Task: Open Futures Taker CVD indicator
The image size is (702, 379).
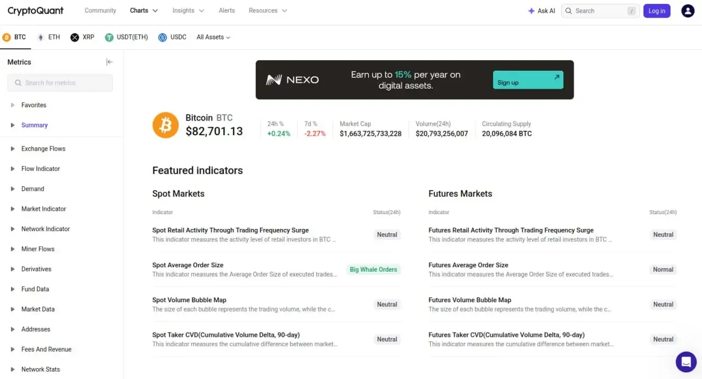Action: click(506, 335)
